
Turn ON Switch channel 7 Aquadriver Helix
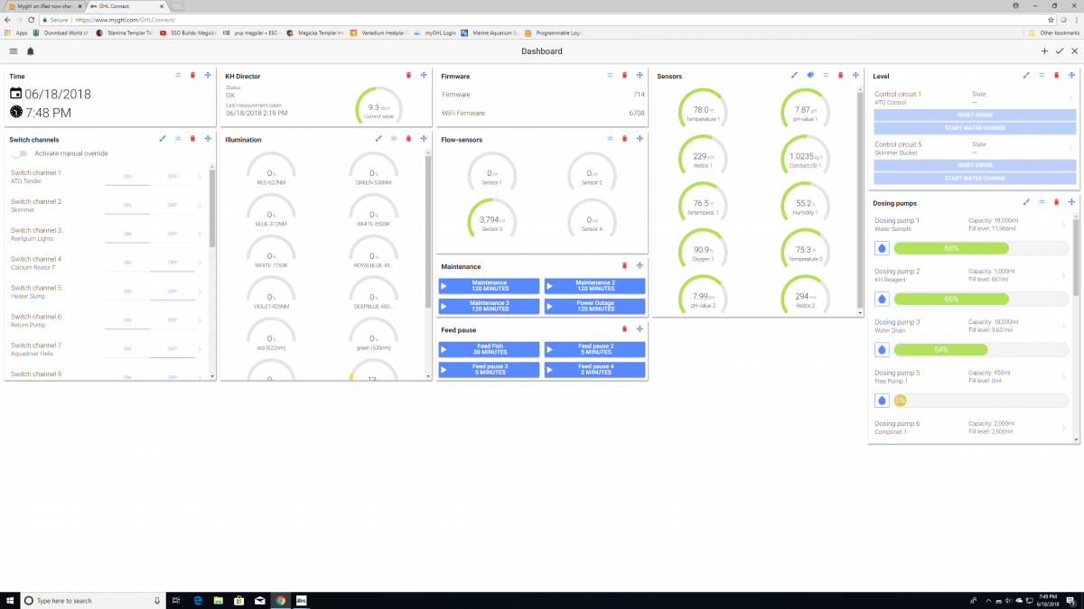(x=127, y=350)
